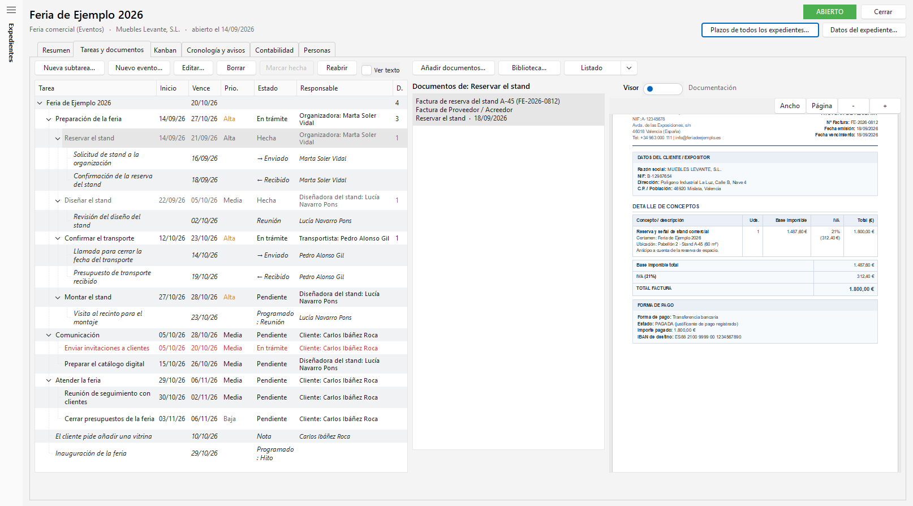This screenshot has width=913, height=506.
Task: Click the Nueva subtarea button
Action: (x=70, y=68)
